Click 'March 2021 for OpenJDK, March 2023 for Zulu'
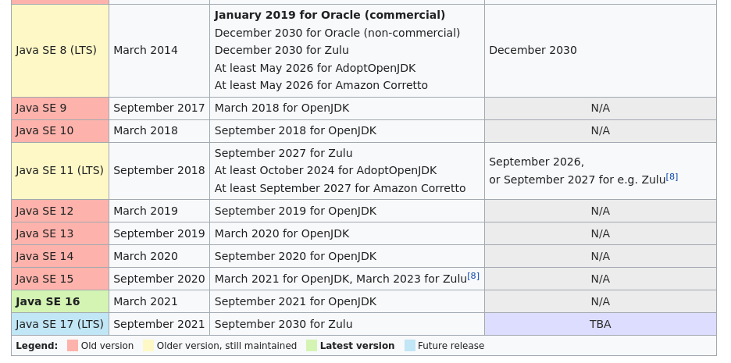The image size is (731, 363). (x=341, y=279)
